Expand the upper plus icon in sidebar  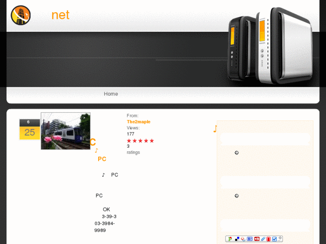point(237,153)
